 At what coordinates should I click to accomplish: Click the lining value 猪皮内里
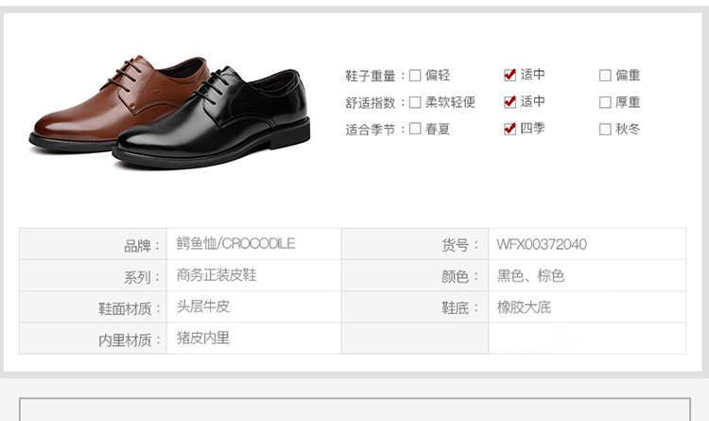[203, 338]
